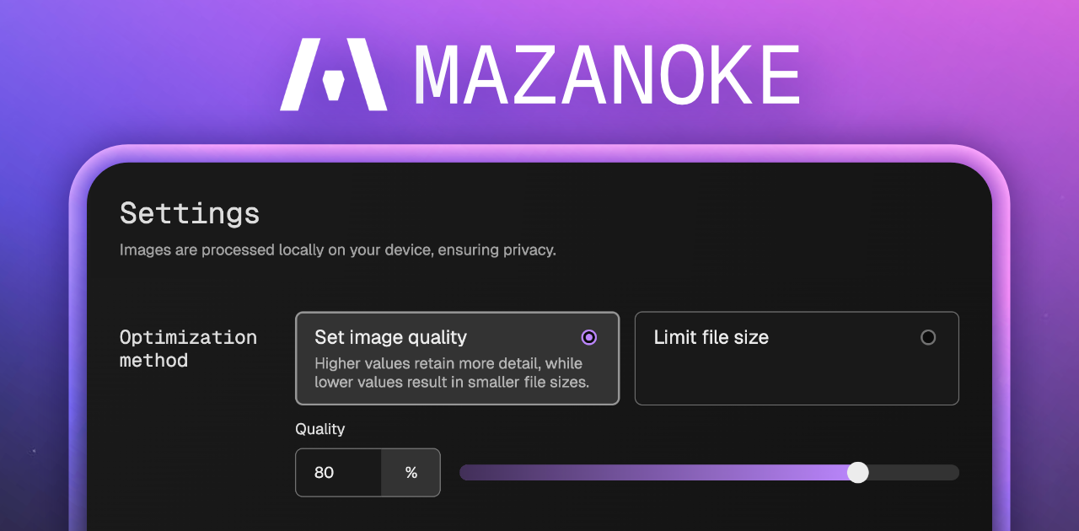Click the quality slider handle
Viewport: 1079px width, 531px height.
pos(858,473)
